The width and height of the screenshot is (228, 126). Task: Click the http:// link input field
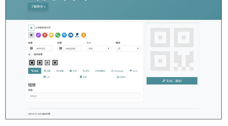pos(84,96)
